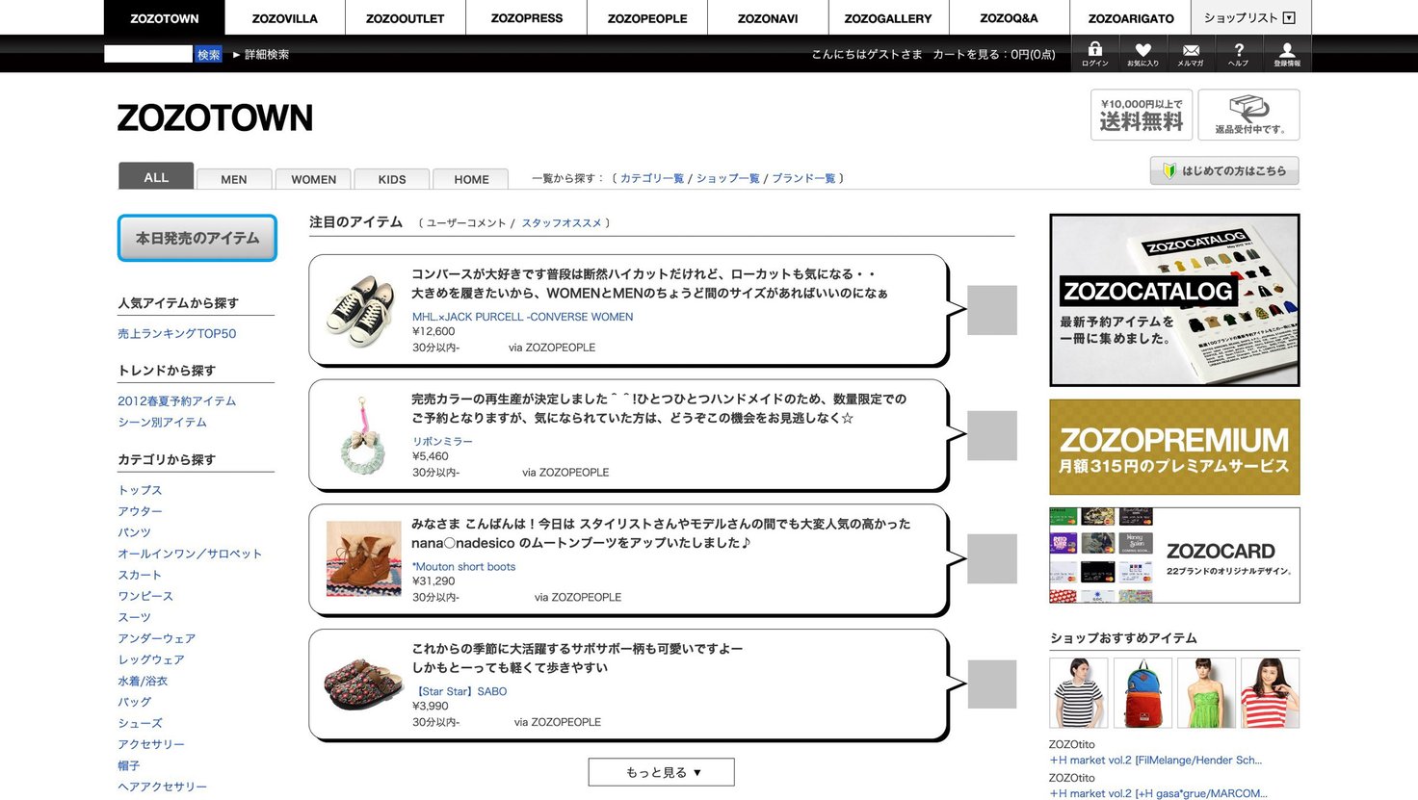Open the advanced search arrow link

click(x=261, y=55)
